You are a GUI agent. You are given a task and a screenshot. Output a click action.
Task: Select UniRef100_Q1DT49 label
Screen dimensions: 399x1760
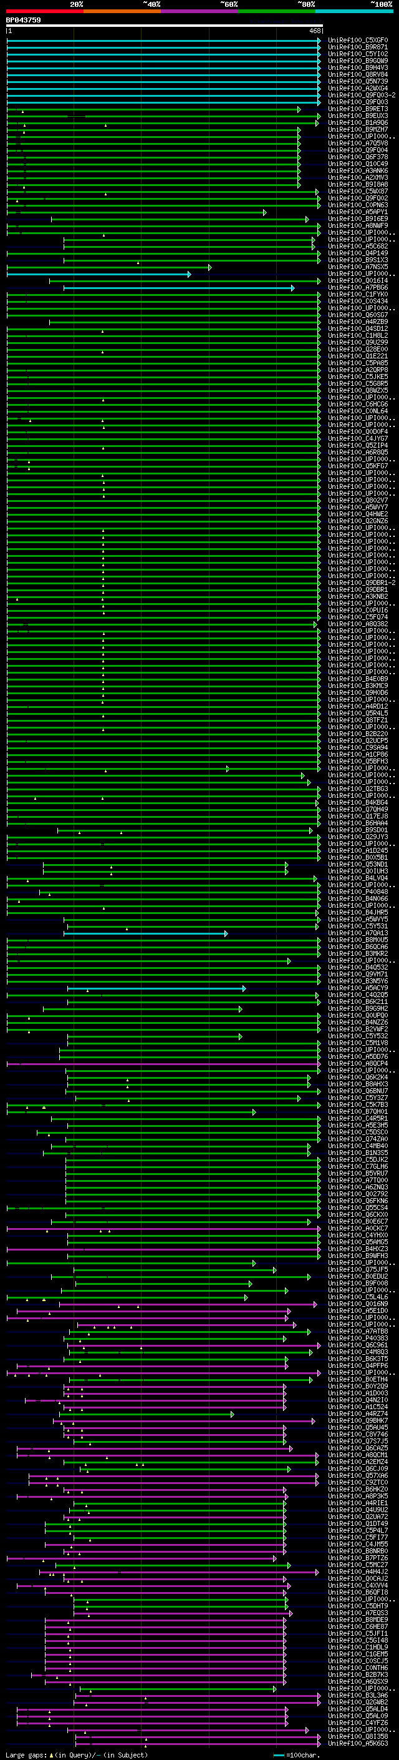pos(358,1523)
